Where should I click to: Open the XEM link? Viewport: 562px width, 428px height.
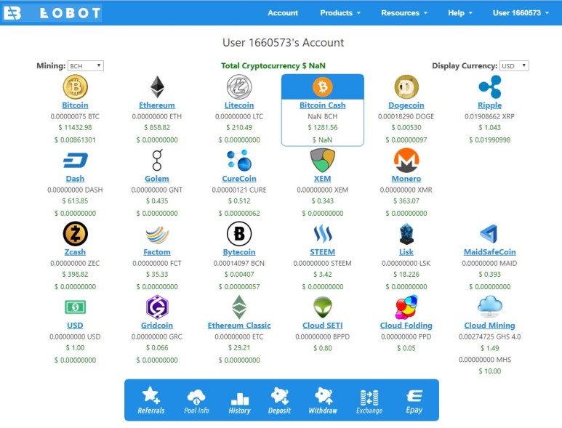coord(323,179)
